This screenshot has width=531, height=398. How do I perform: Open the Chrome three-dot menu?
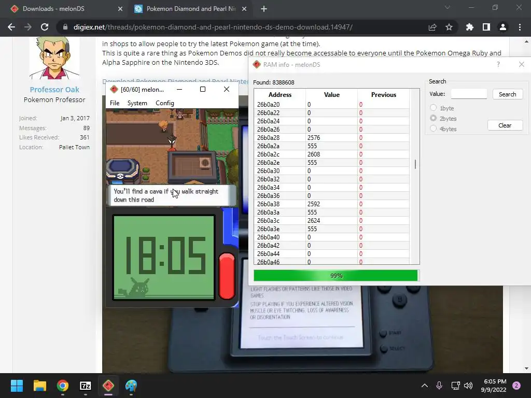tap(520, 27)
